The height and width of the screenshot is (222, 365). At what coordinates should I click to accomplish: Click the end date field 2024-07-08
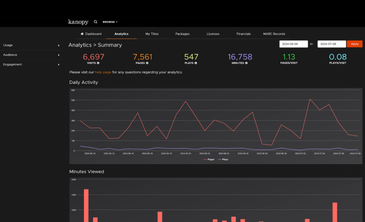pos(331,44)
